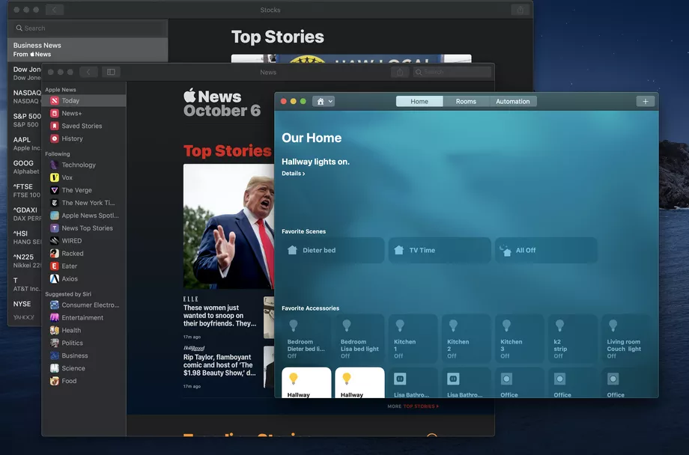689x455 pixels.
Task: Open the Details link under Hallway lights
Action: pyautogui.click(x=293, y=174)
